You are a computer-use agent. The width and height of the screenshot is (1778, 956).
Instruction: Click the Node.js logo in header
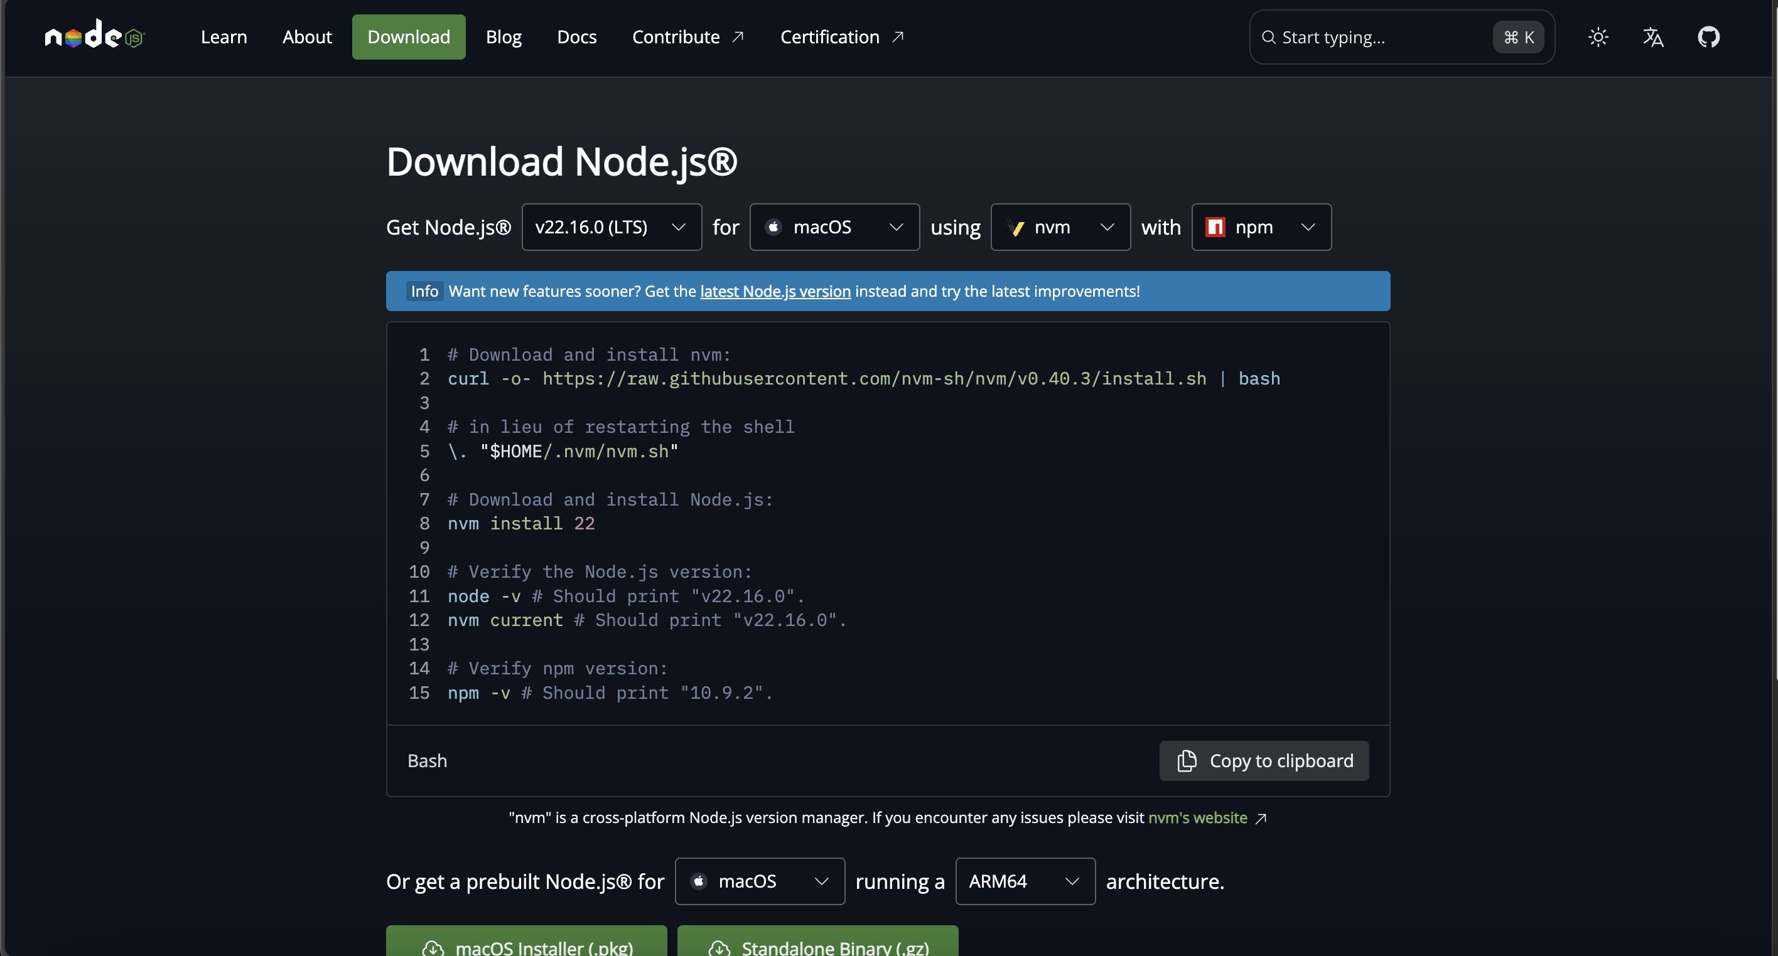(x=95, y=35)
